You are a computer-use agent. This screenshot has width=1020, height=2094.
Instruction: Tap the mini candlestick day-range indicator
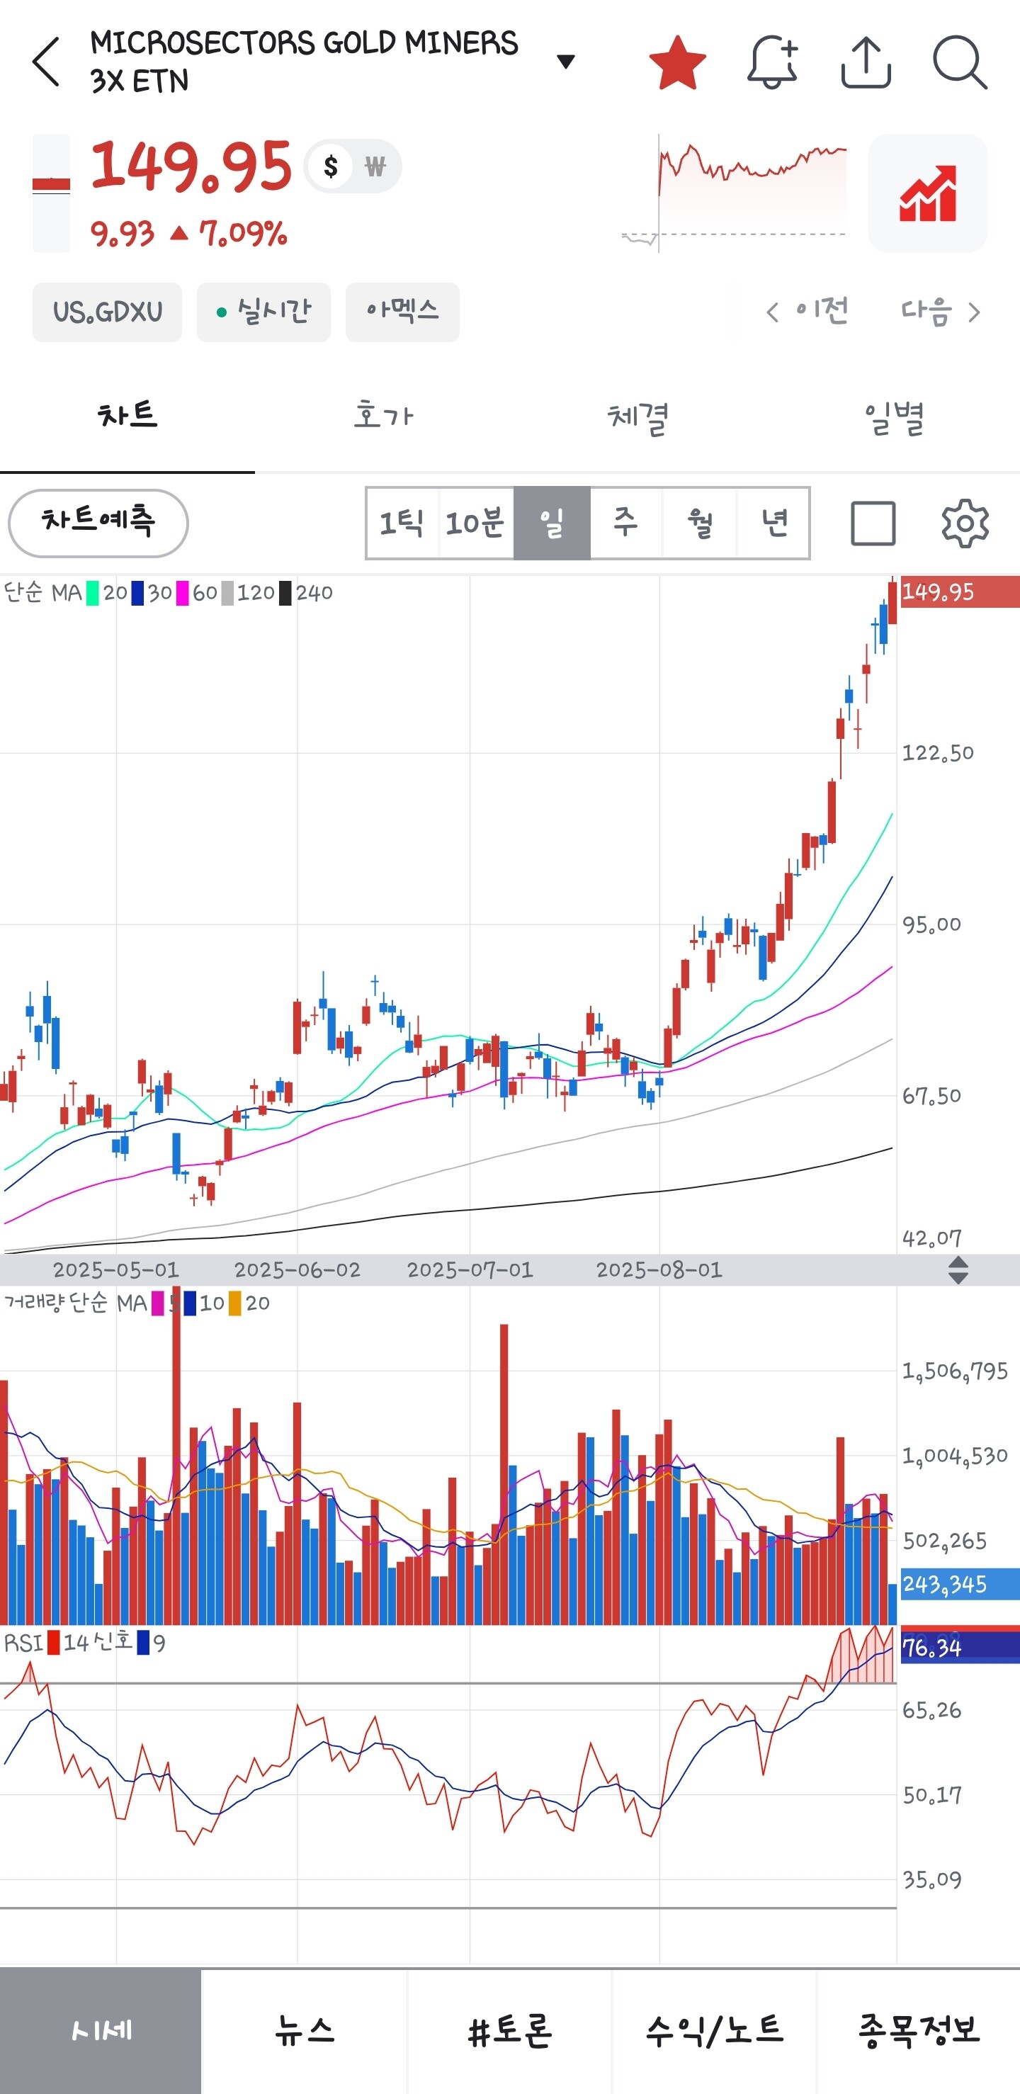click(x=51, y=193)
